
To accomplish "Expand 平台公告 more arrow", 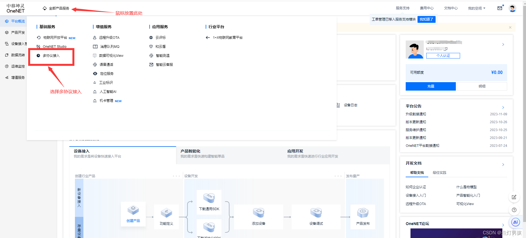I will [503, 107].
